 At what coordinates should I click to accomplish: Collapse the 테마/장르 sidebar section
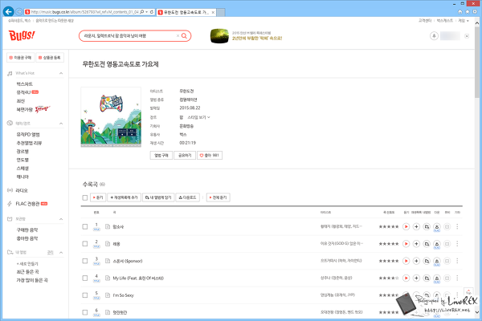point(61,124)
